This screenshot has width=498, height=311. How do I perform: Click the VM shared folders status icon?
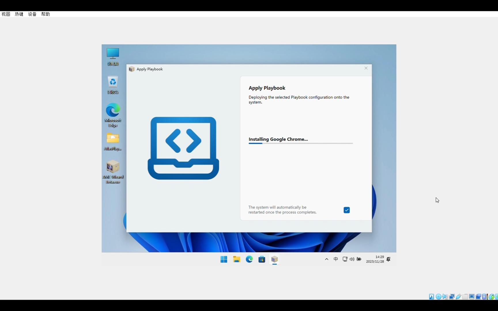465,297
